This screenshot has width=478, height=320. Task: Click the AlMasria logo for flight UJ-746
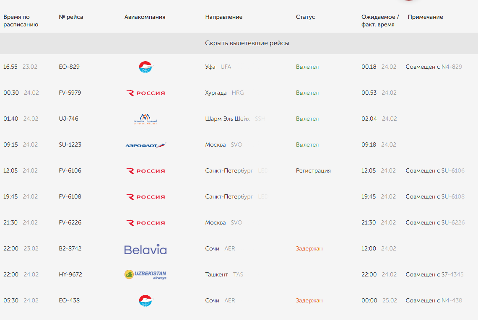click(145, 119)
